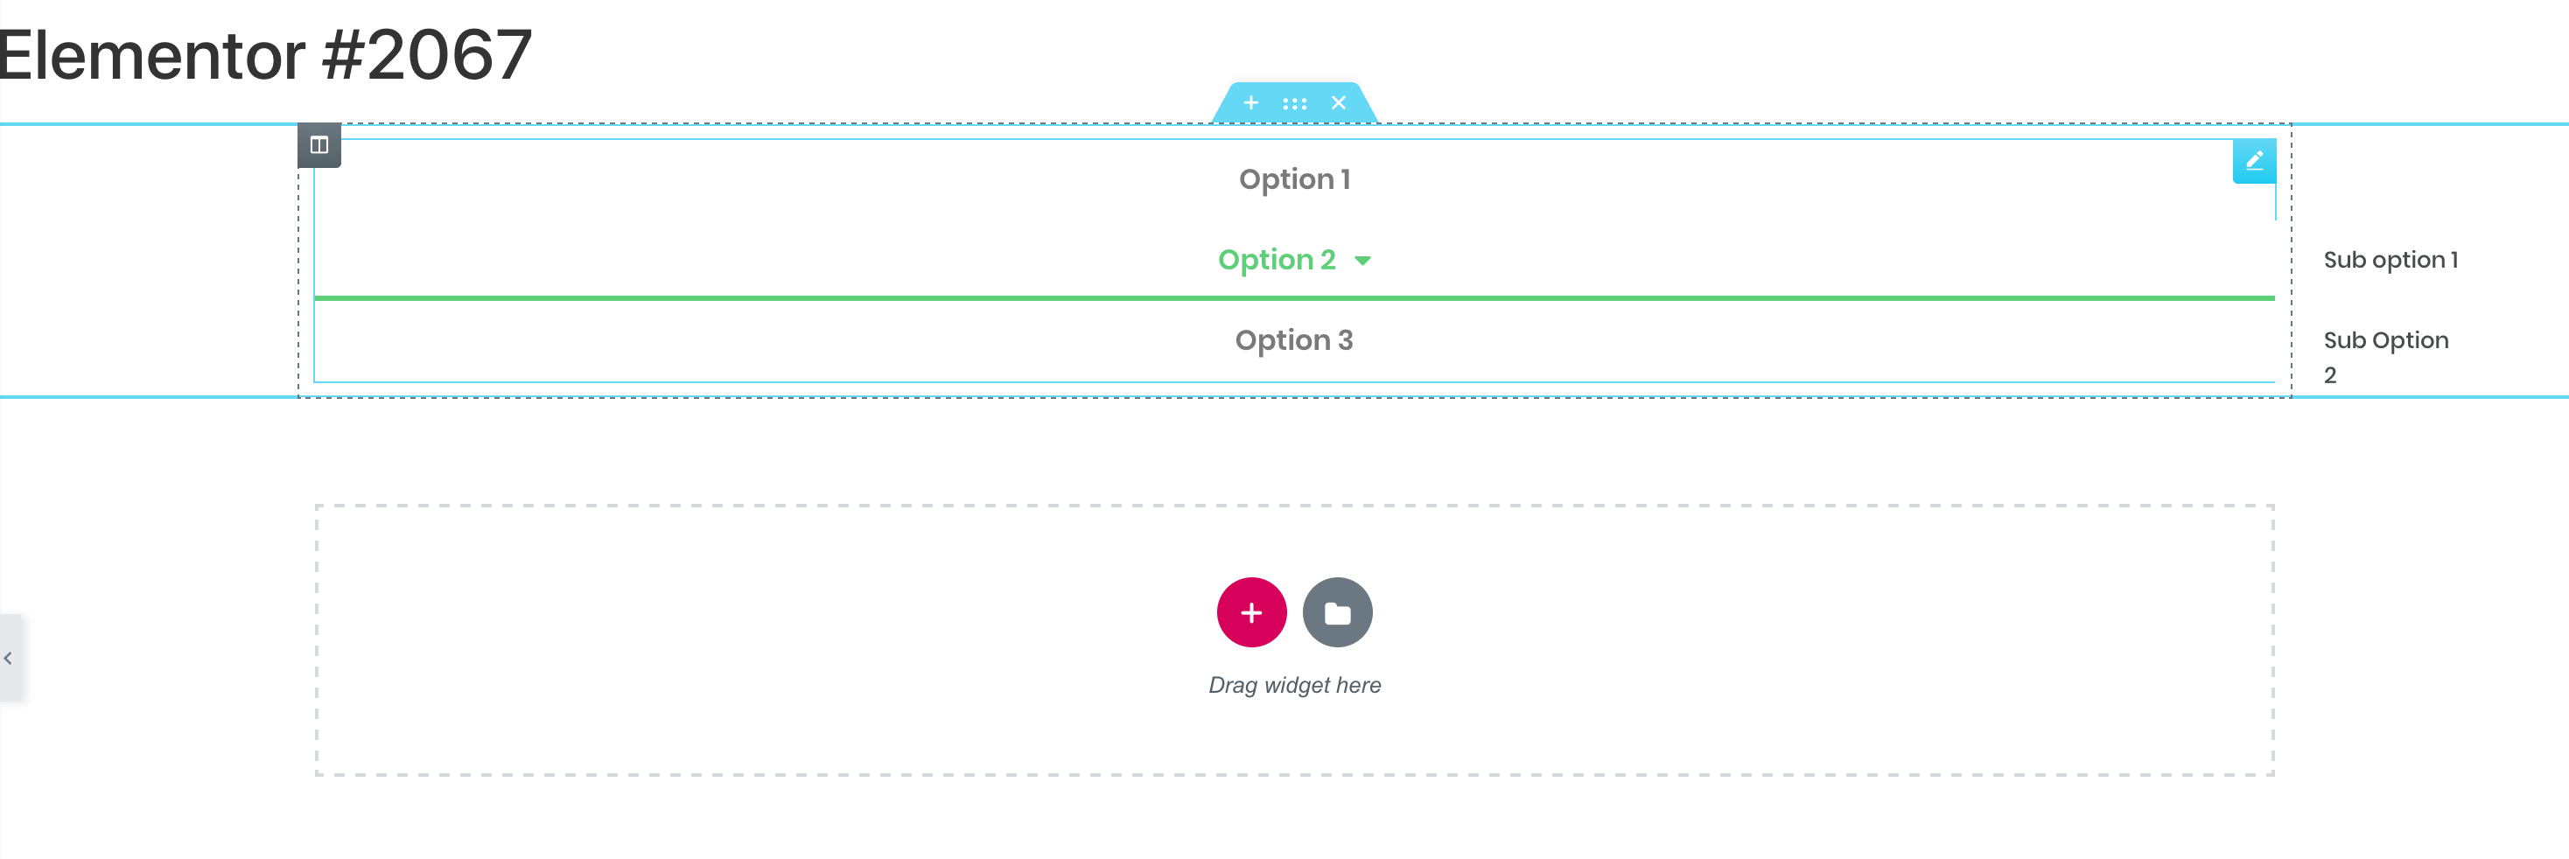Click the add new section plus icon

[x=1251, y=102]
